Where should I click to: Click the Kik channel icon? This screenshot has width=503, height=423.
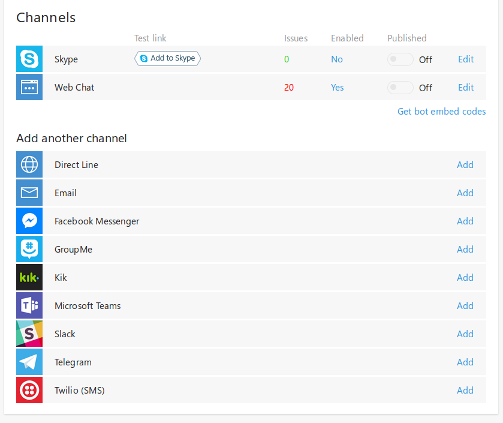tap(29, 277)
